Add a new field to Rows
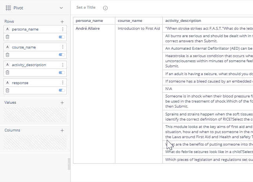 point(62,22)
